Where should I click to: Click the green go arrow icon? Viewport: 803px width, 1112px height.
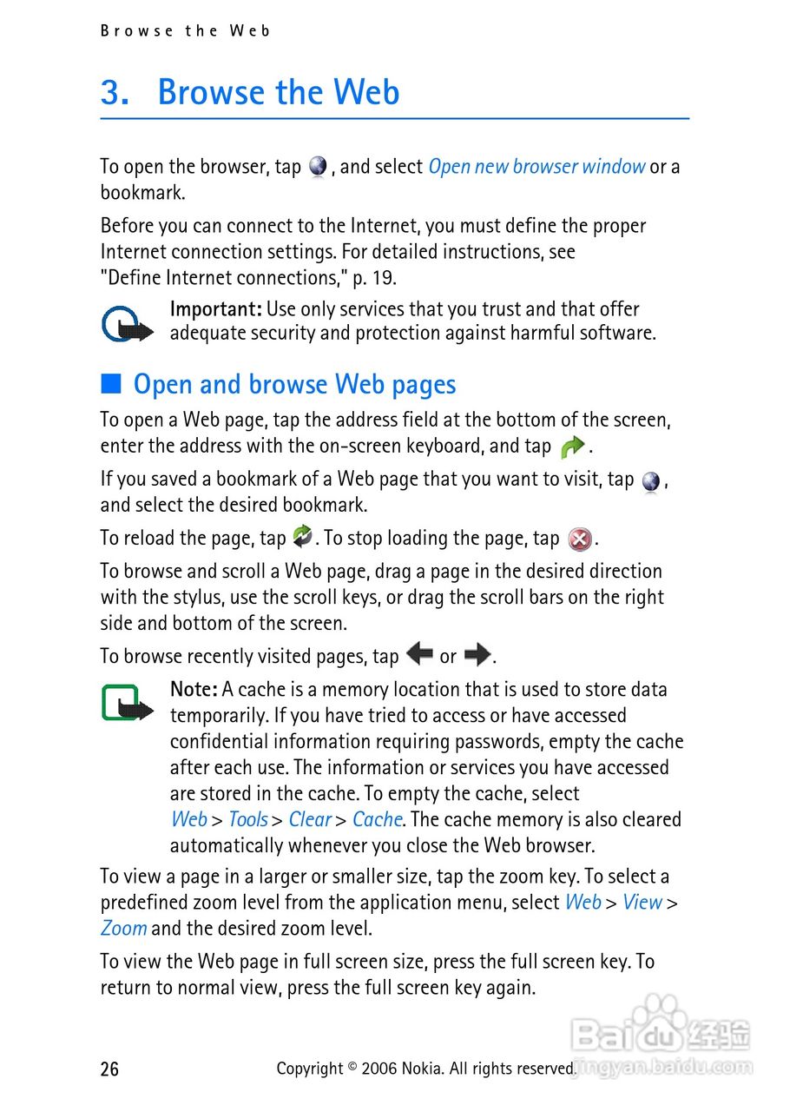(572, 447)
